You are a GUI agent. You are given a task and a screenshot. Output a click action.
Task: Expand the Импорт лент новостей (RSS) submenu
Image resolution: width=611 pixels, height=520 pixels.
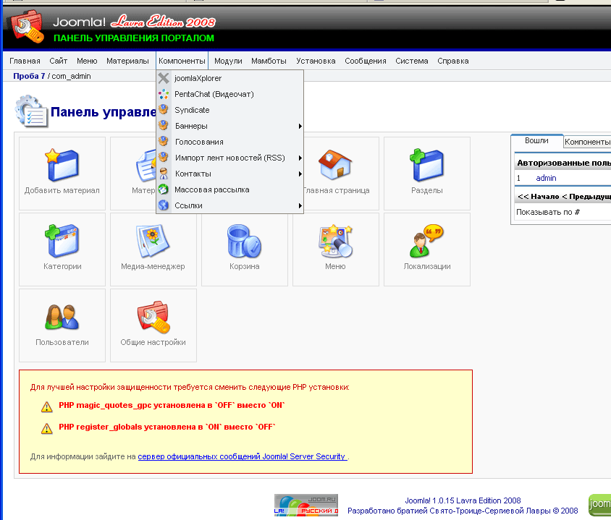[x=229, y=158]
